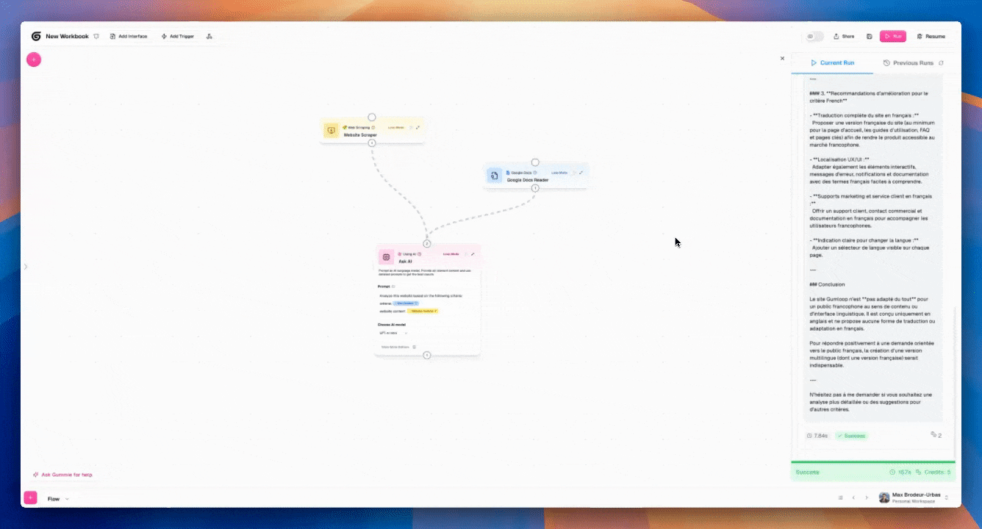The width and height of the screenshot is (982, 529).
Task: Click the Google Docs Reader bottom output connector
Action: click(535, 188)
